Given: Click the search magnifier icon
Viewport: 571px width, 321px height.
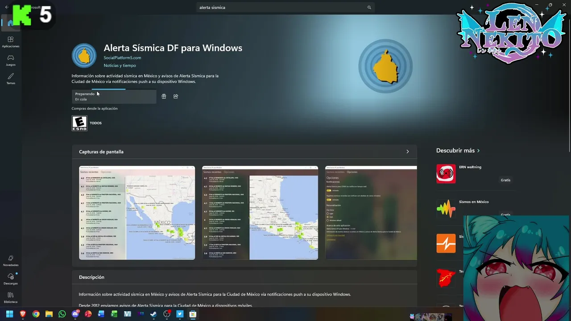Looking at the screenshot, I should click(x=369, y=8).
